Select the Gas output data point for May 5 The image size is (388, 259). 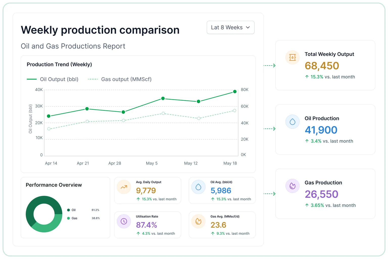(x=163, y=113)
